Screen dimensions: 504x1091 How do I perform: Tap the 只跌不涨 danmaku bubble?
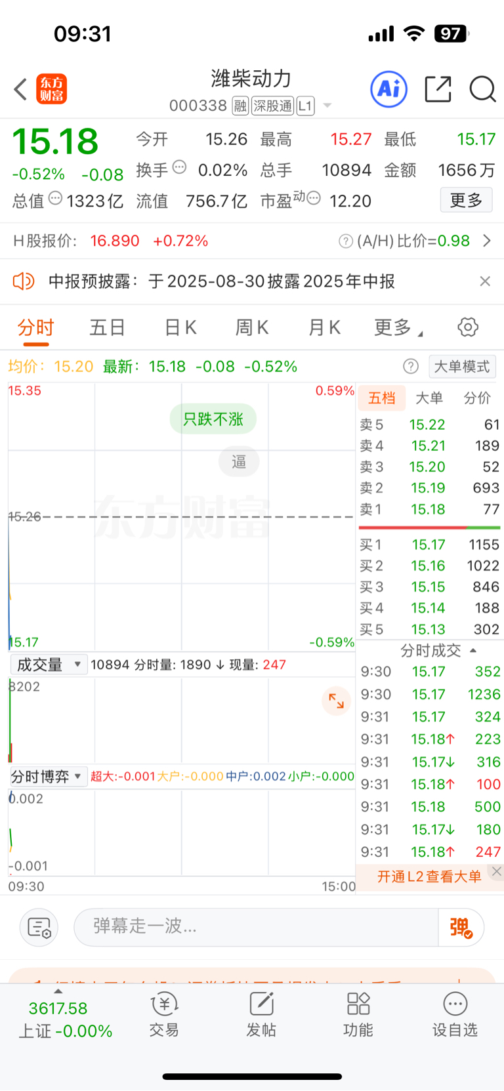213,419
